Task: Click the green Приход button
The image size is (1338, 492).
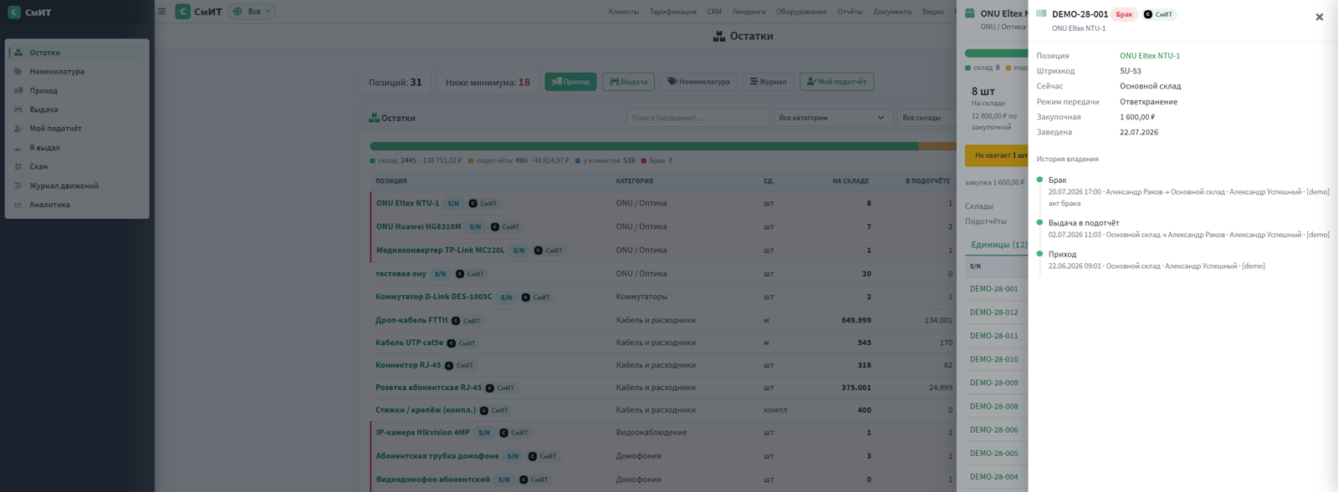Action: point(570,82)
